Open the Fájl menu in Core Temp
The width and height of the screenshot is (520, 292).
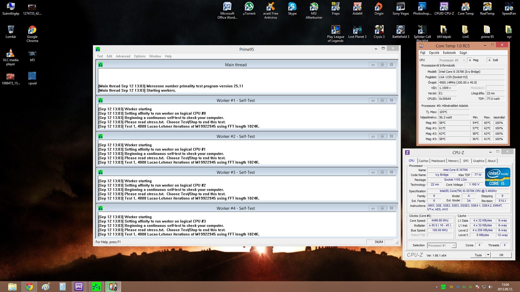(x=423, y=53)
